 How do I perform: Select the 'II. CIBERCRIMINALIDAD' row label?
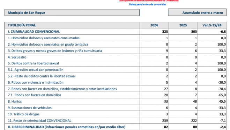click(67, 127)
